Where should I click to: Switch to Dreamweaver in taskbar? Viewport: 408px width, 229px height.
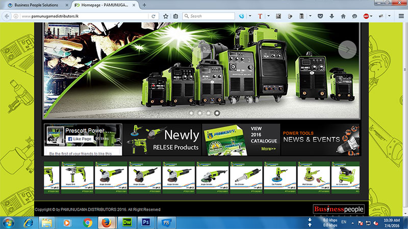coord(127,222)
